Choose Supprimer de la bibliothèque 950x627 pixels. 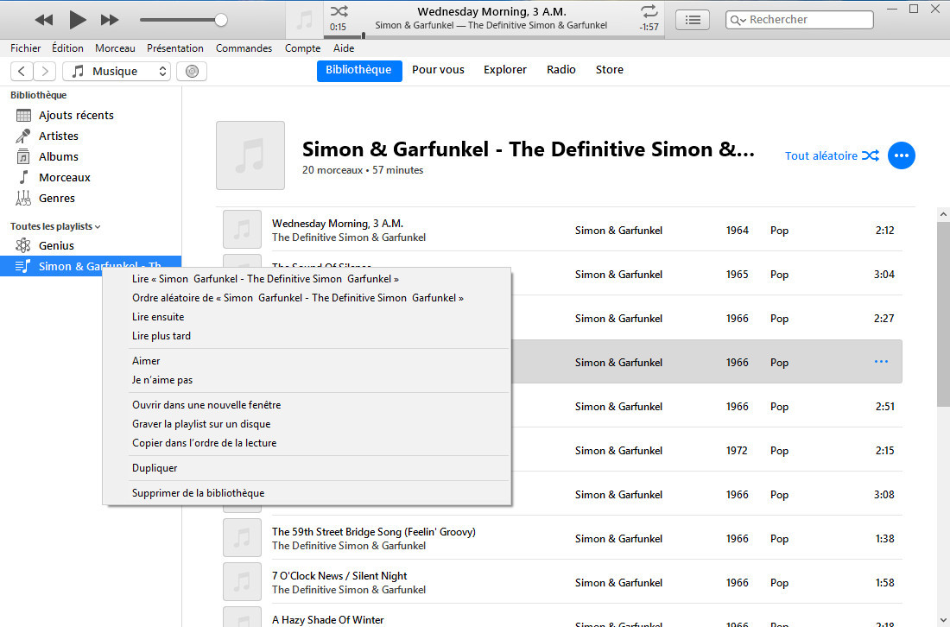(307, 493)
